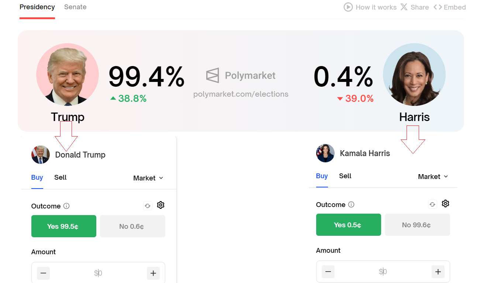
Task: Select Sell tab in Kamala Harris panel
Action: (x=345, y=176)
